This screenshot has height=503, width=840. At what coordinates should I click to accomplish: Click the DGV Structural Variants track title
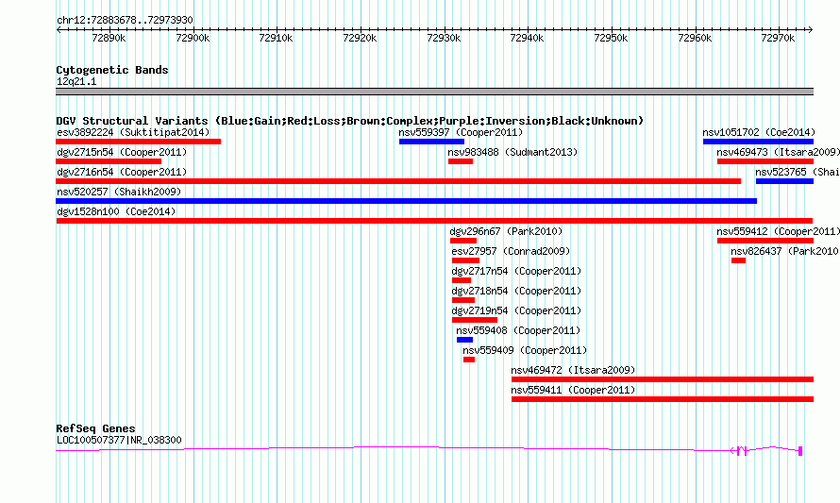pos(350,121)
